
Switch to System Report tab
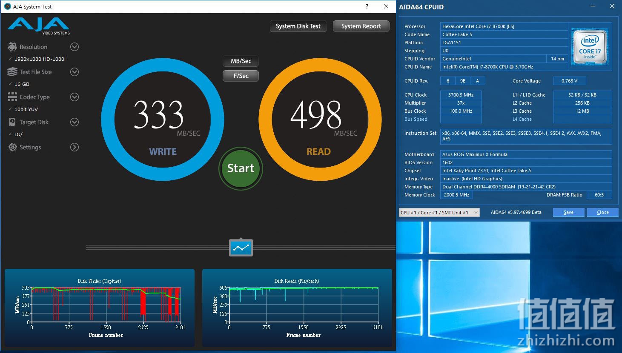pyautogui.click(x=361, y=26)
